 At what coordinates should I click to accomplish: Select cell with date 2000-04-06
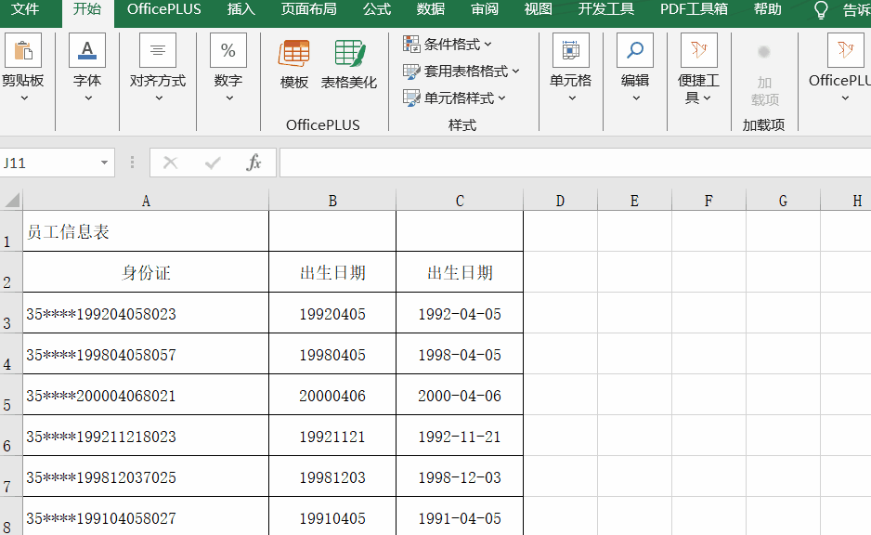click(460, 395)
